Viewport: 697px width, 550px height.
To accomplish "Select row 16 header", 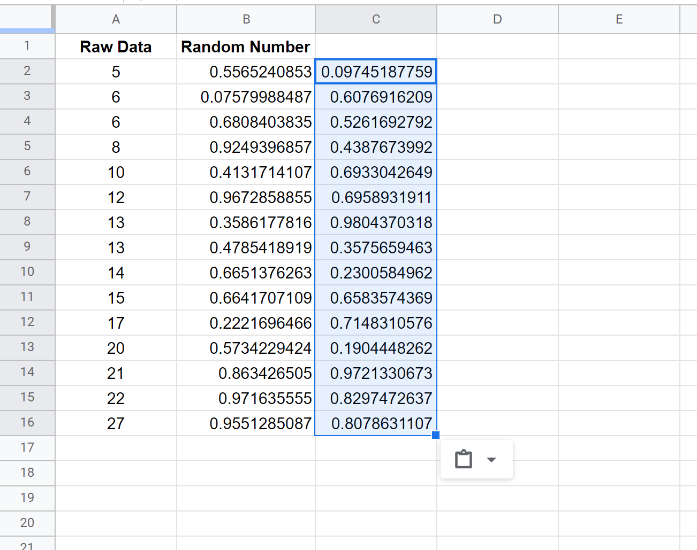I will [27, 423].
